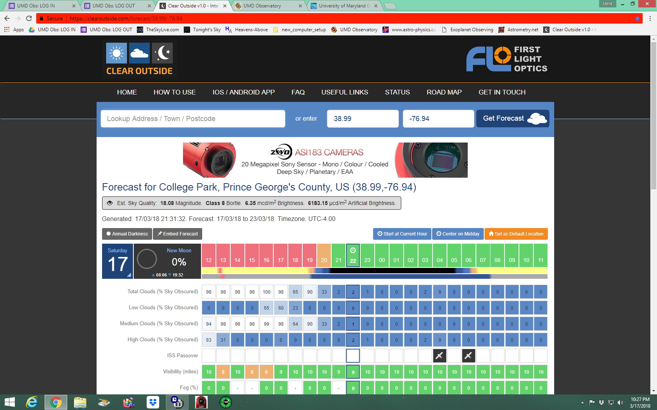Select the hour 20 orange cell
657x410 pixels.
(x=324, y=256)
